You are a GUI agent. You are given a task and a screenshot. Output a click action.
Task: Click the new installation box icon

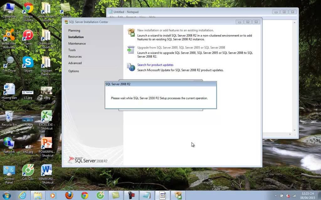point(131,32)
